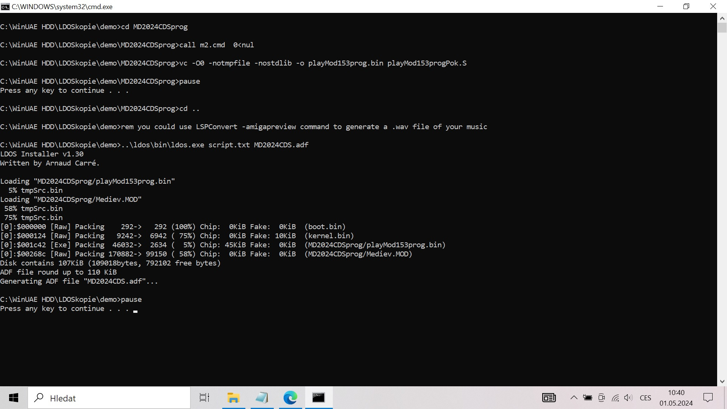Click the battery power status icon
The height and width of the screenshot is (409, 727).
pyautogui.click(x=588, y=398)
